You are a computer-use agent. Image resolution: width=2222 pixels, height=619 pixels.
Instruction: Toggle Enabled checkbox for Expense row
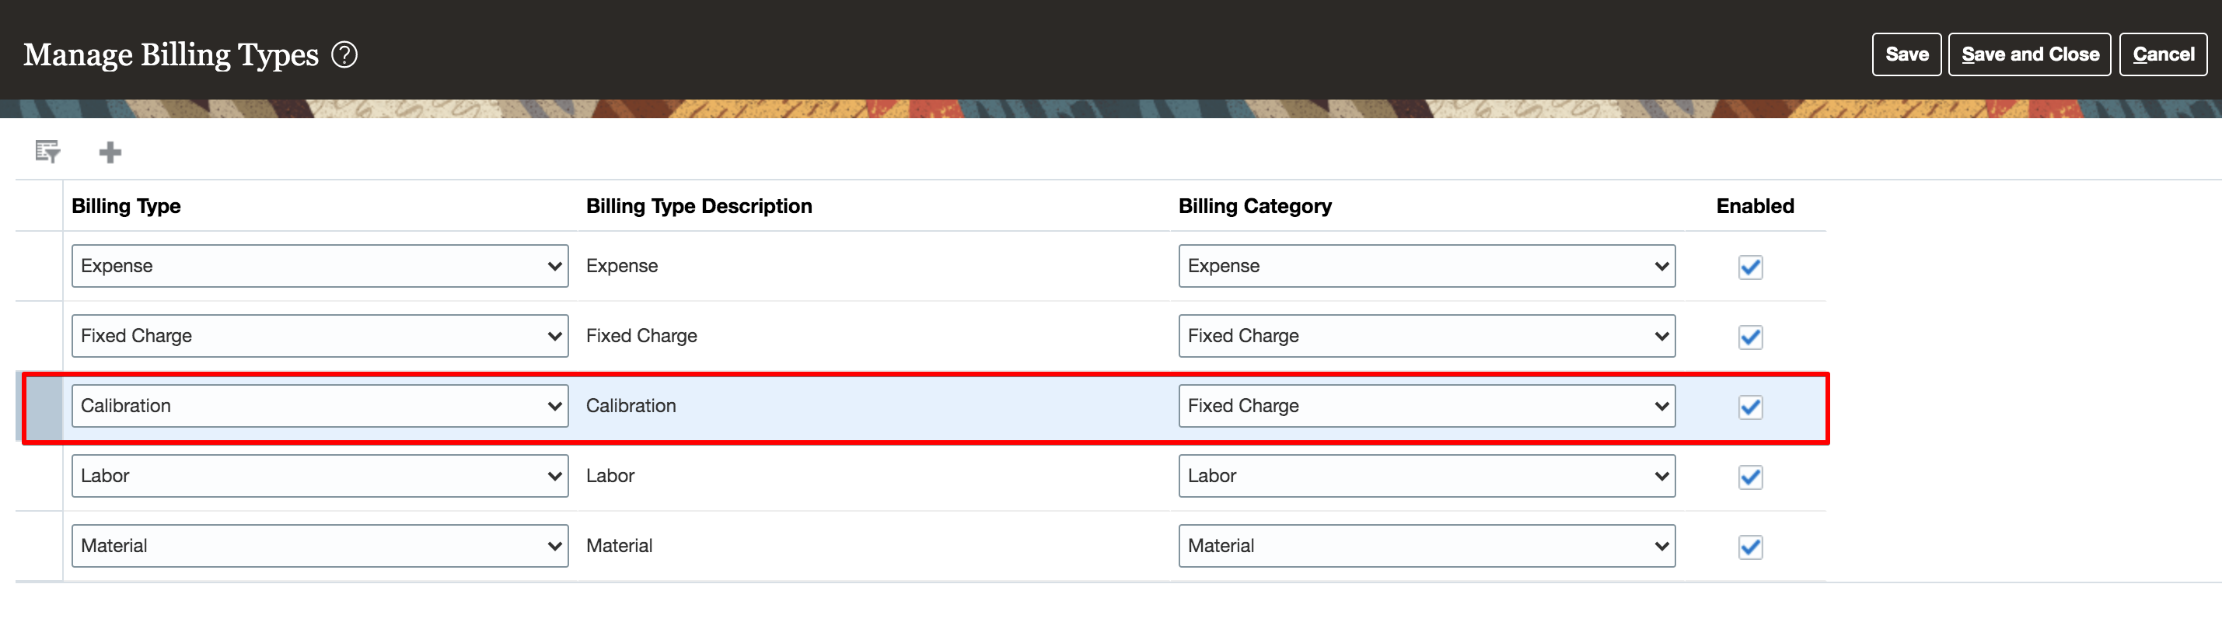1749,267
